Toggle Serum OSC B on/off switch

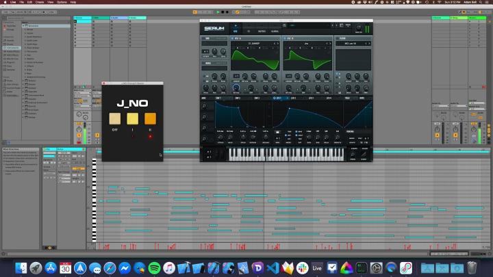[x=285, y=38]
